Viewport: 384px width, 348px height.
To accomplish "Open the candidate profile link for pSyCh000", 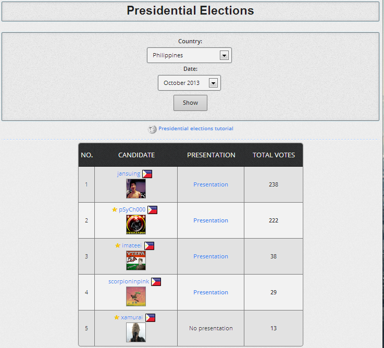I will 132,210.
